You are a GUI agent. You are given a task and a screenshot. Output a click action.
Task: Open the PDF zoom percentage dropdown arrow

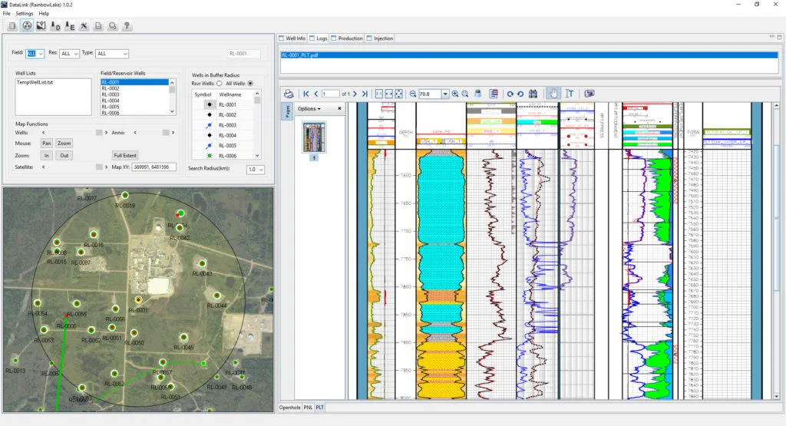pyautogui.click(x=444, y=94)
